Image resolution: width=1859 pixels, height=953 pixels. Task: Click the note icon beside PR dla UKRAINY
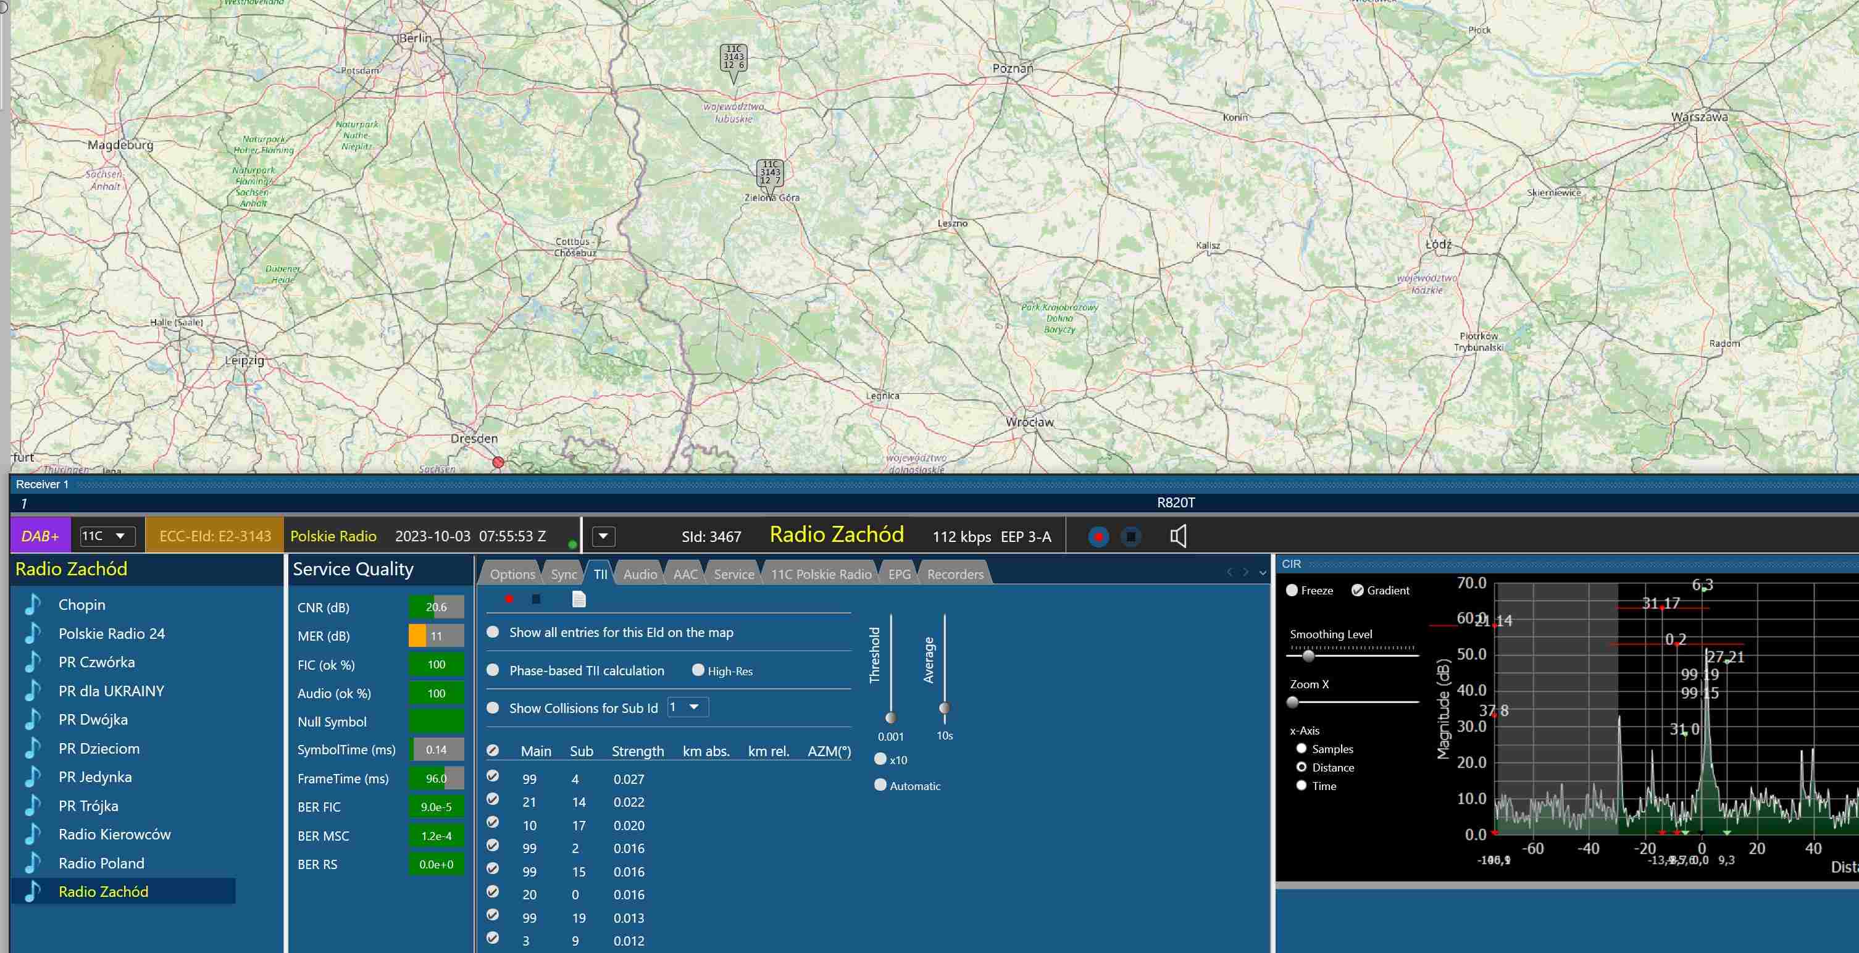tap(33, 691)
